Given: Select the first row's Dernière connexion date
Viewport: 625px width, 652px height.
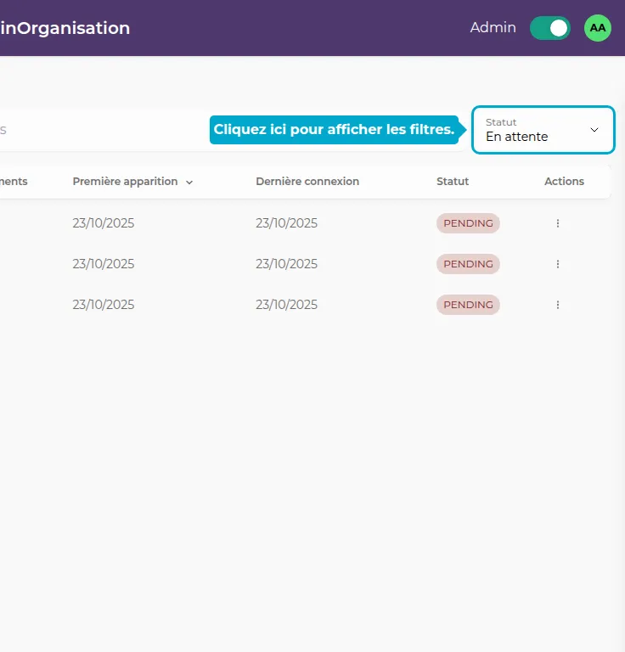Looking at the screenshot, I should pyautogui.click(x=286, y=223).
